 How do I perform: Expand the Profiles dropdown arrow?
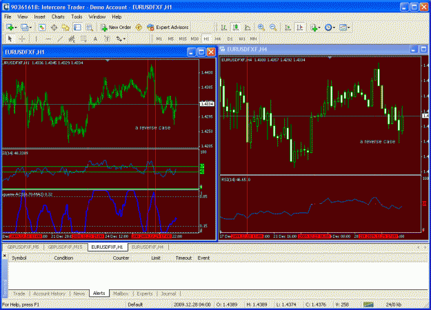coord(30,28)
